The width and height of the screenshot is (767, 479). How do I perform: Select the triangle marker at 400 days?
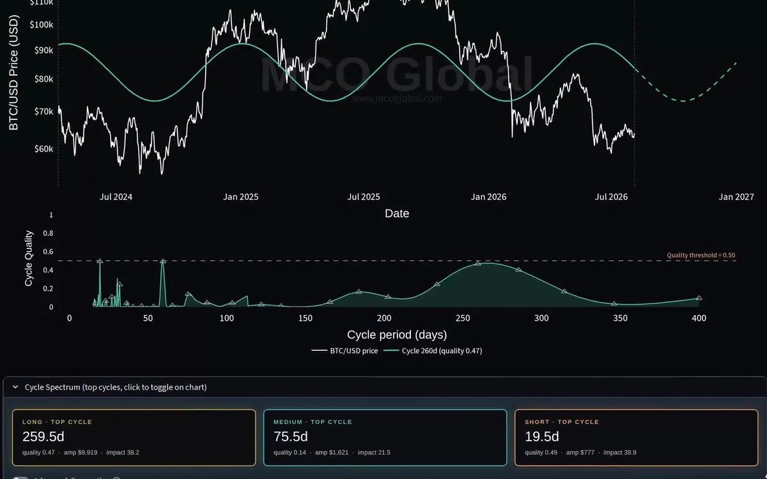699,298
